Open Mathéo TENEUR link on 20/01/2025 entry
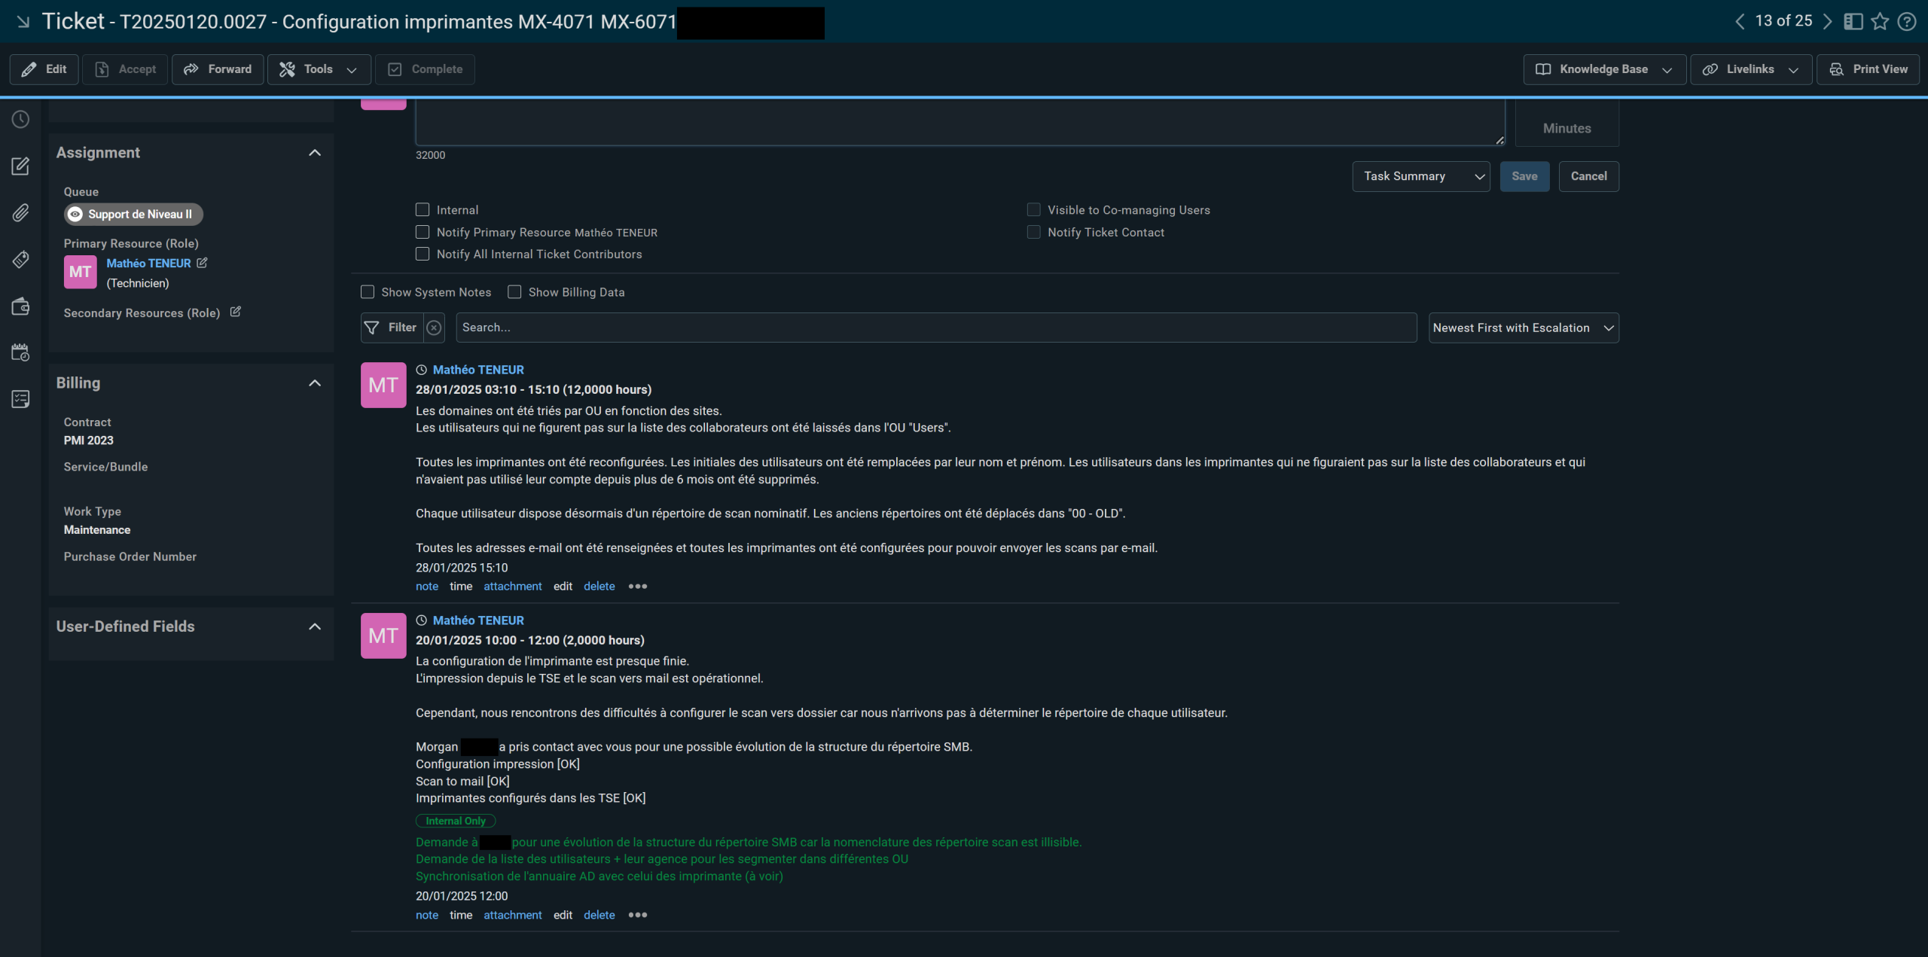 click(478, 620)
